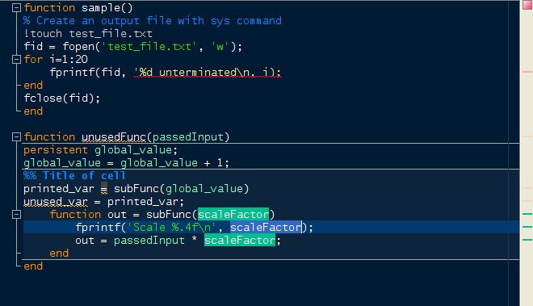
Task: Jump to bottom green scaleFactor highlight marker
Action: coord(527,240)
